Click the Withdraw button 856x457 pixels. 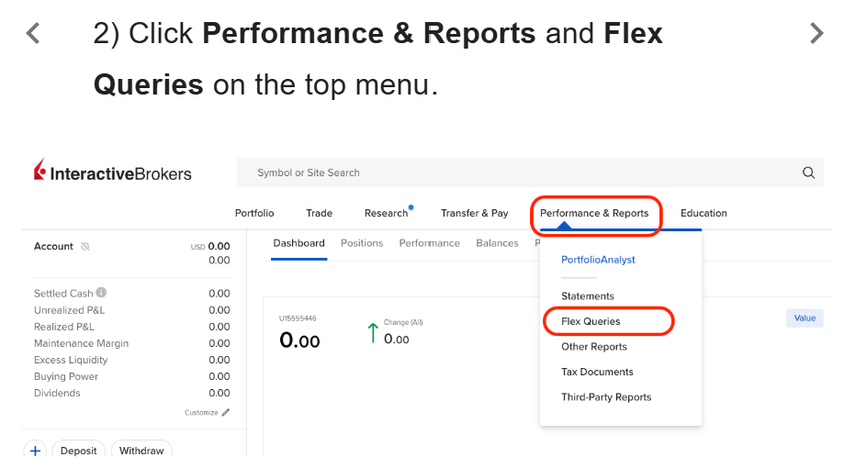coord(141,451)
